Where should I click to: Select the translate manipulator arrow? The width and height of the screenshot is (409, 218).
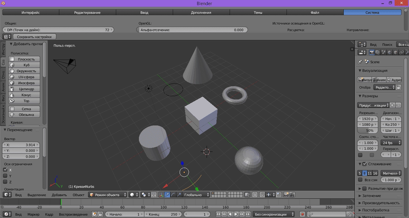[x=167, y=195]
